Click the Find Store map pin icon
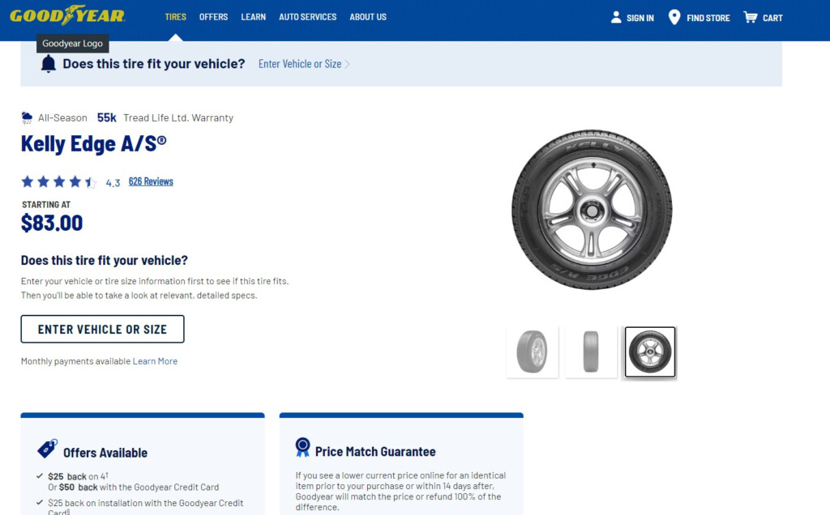This screenshot has height=515, width=830. click(674, 17)
